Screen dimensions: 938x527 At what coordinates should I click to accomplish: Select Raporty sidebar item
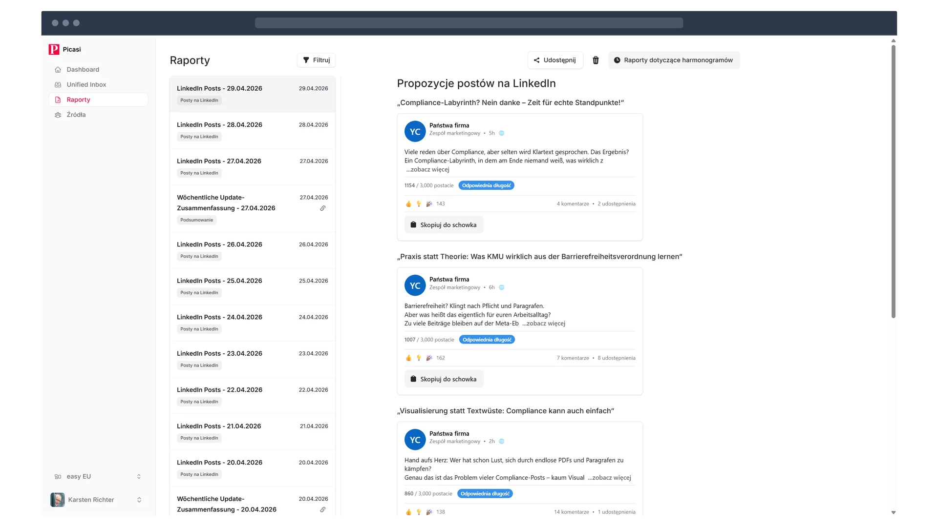click(98, 100)
